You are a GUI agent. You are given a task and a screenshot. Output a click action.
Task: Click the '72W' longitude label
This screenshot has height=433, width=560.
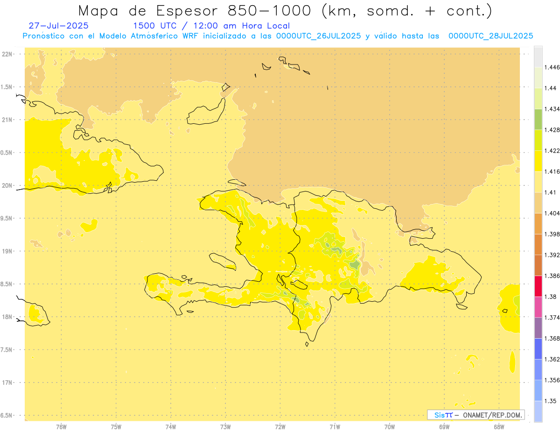[280, 427]
